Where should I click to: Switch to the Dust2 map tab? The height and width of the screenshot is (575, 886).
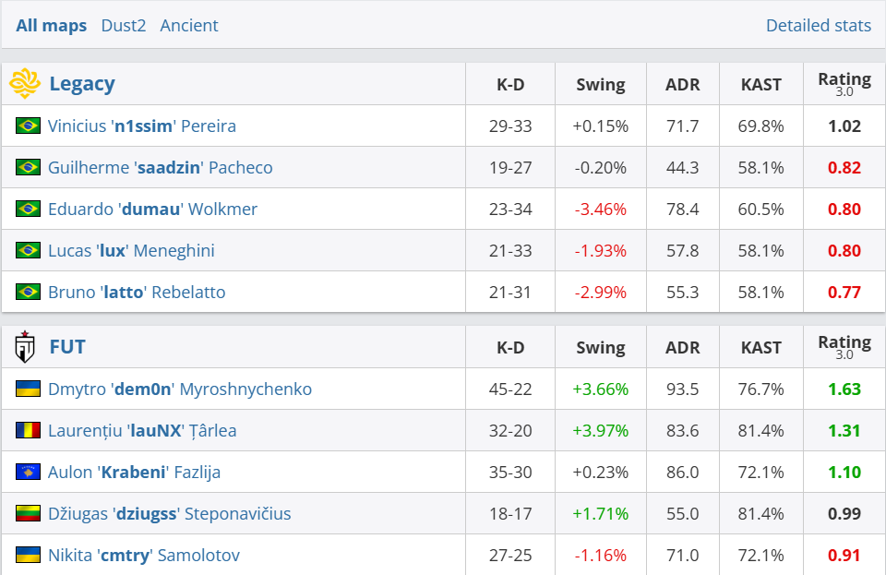pos(124,25)
